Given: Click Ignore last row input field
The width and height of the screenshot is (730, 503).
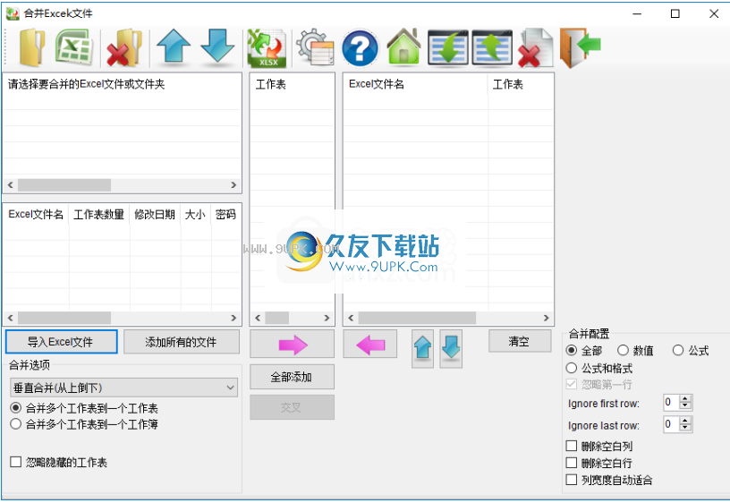Looking at the screenshot, I should pos(672,424).
